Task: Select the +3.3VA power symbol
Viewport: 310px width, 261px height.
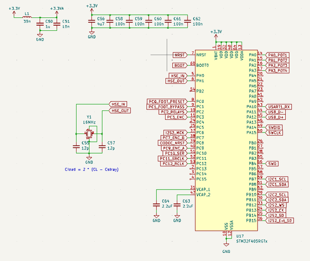Action: pos(57,13)
